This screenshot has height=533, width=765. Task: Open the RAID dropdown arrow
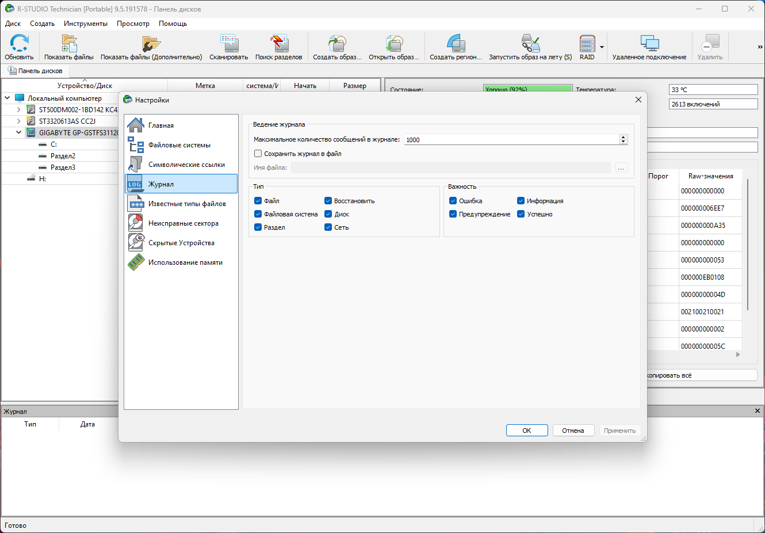602,47
